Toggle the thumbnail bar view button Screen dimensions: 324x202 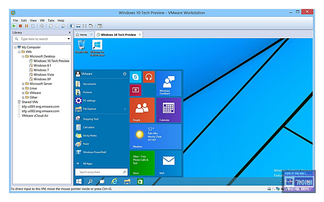pyautogui.click(x=78, y=26)
